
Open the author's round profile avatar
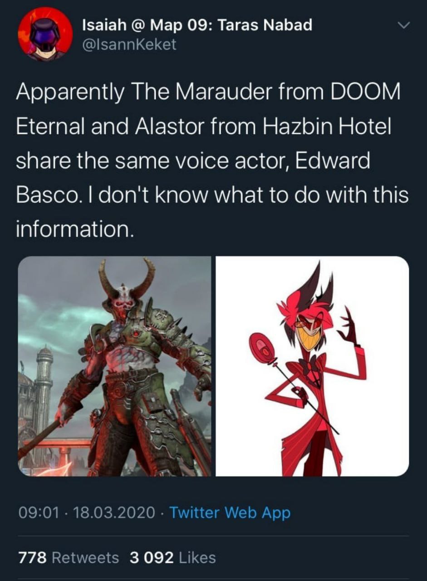tap(45, 34)
